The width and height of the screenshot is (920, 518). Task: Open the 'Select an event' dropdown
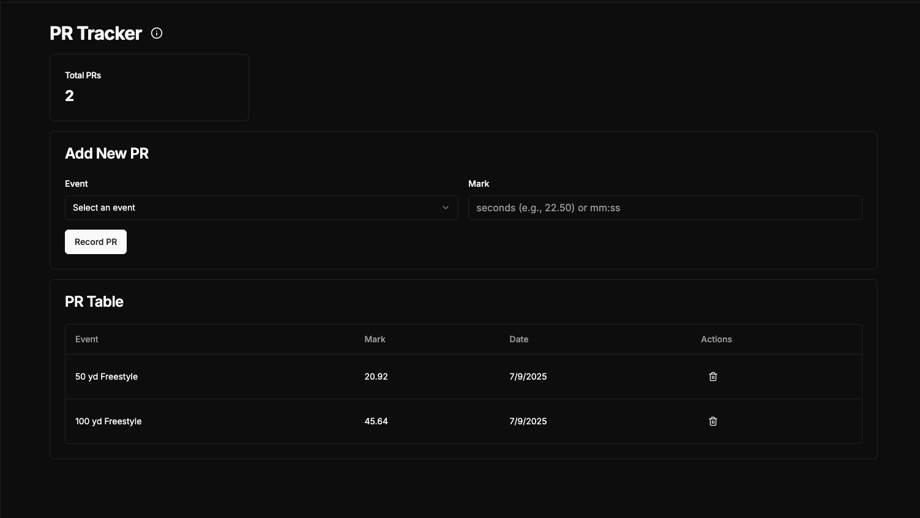[x=261, y=208]
